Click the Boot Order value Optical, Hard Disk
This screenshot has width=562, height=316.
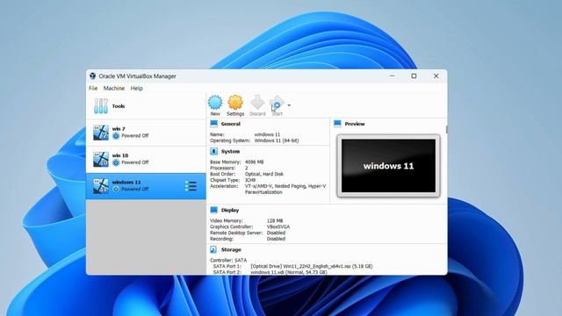(264, 174)
